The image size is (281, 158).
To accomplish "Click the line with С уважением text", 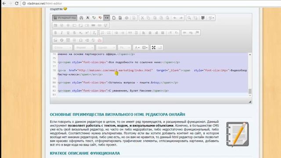I will (113, 91).
